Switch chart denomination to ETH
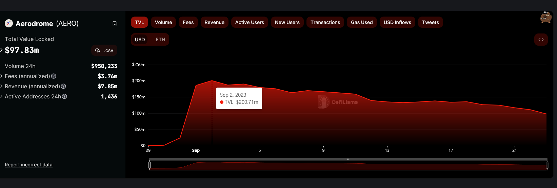 tap(160, 40)
